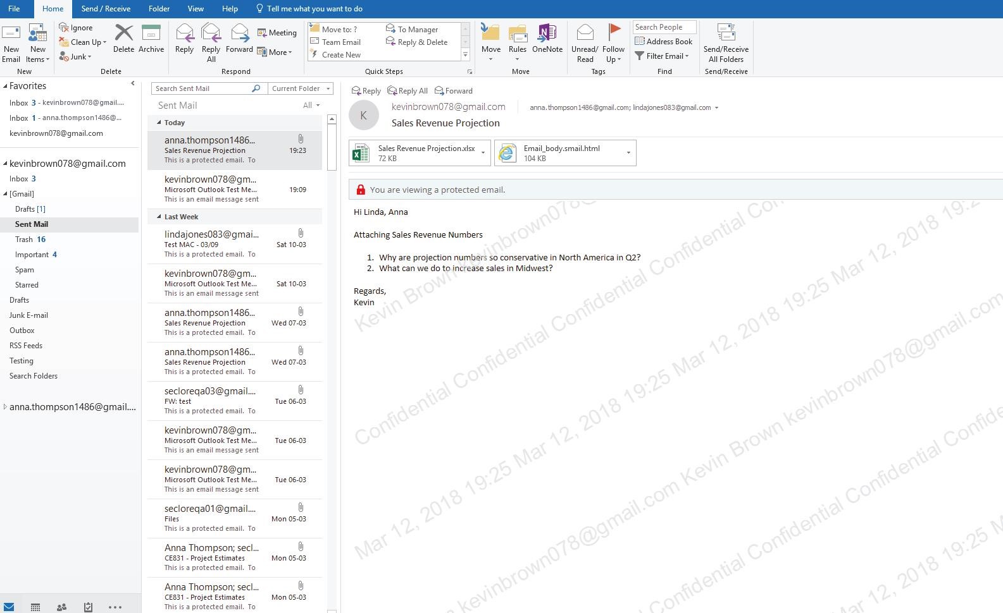This screenshot has height=613, width=1003.
Task: Collapse the Today message group
Action: point(159,123)
